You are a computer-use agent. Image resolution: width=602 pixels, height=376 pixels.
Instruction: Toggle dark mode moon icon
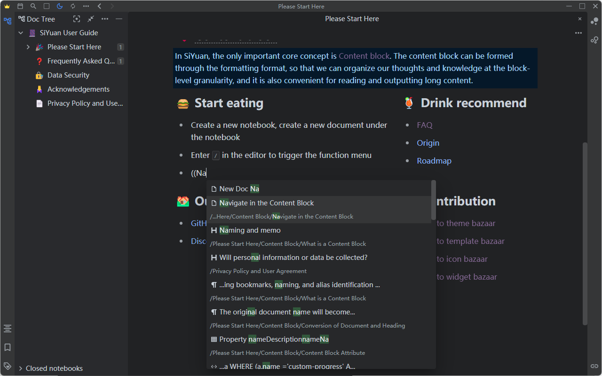click(59, 6)
